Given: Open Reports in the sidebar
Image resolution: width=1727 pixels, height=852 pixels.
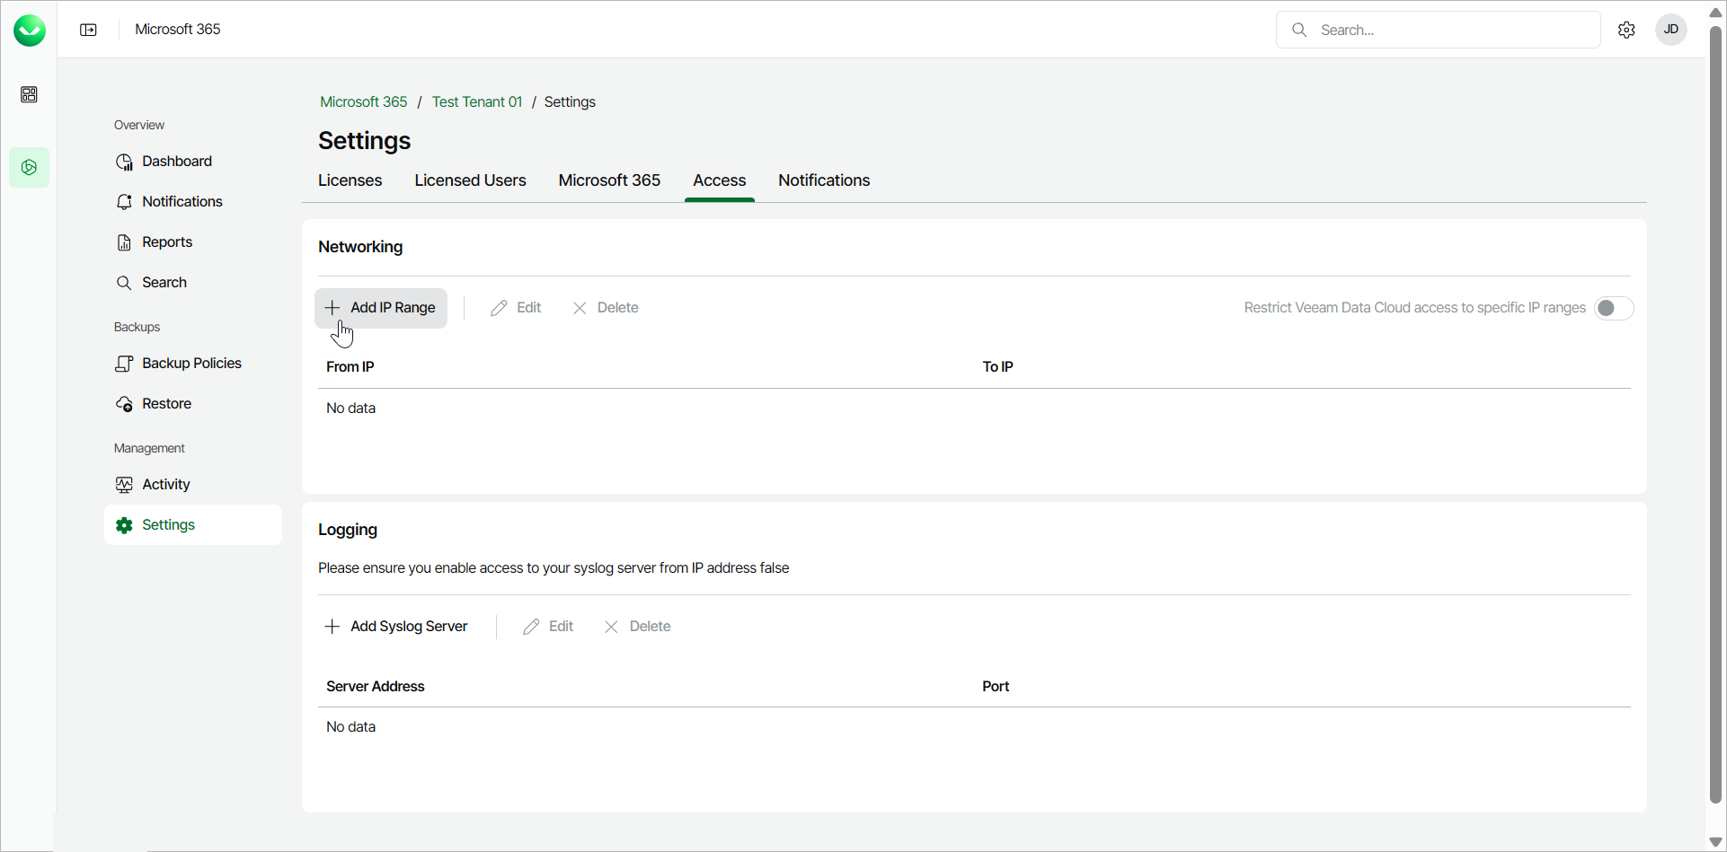Looking at the screenshot, I should pyautogui.click(x=167, y=242).
